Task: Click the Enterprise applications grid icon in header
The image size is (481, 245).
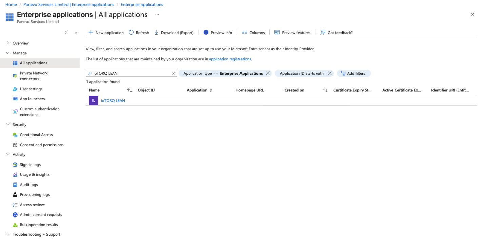Action: (9, 17)
